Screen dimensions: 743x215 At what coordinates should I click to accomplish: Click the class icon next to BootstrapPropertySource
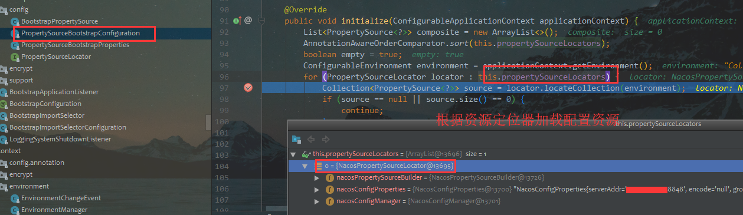(x=15, y=21)
